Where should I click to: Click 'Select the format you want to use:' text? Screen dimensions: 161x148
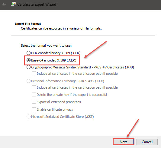tap(46, 46)
